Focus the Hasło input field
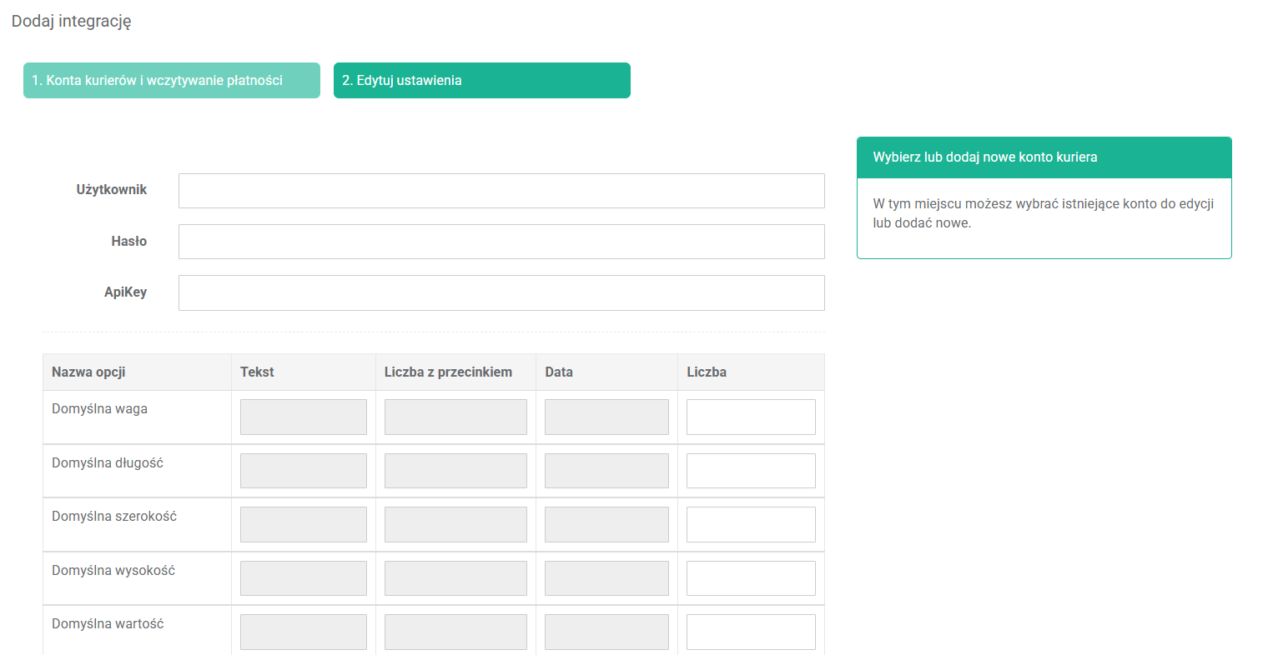This screenshot has width=1273, height=655. click(x=501, y=242)
